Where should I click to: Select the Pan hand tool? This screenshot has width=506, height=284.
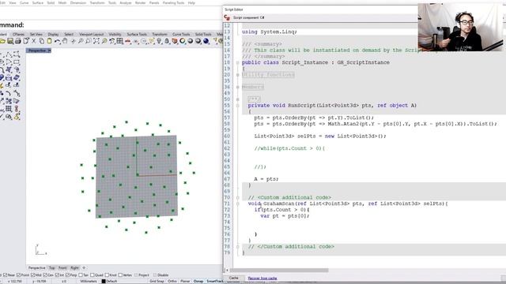(65, 41)
